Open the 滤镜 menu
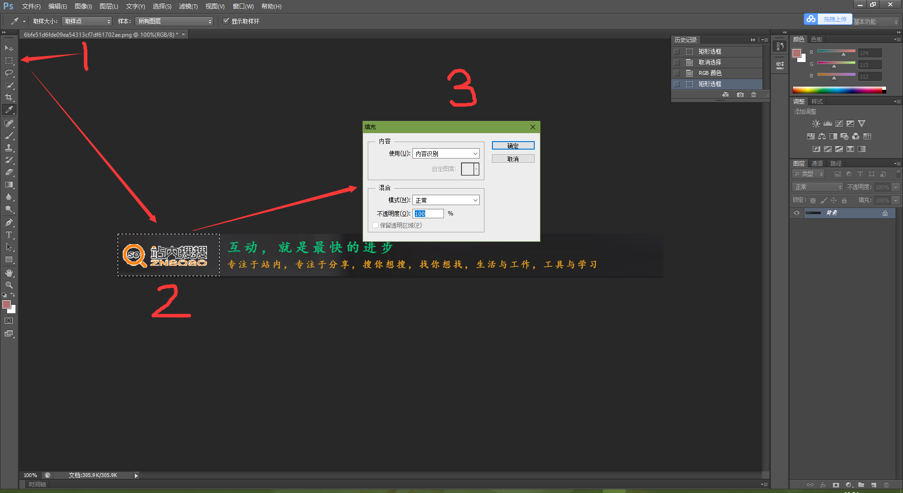This screenshot has height=493, width=903. [x=188, y=6]
